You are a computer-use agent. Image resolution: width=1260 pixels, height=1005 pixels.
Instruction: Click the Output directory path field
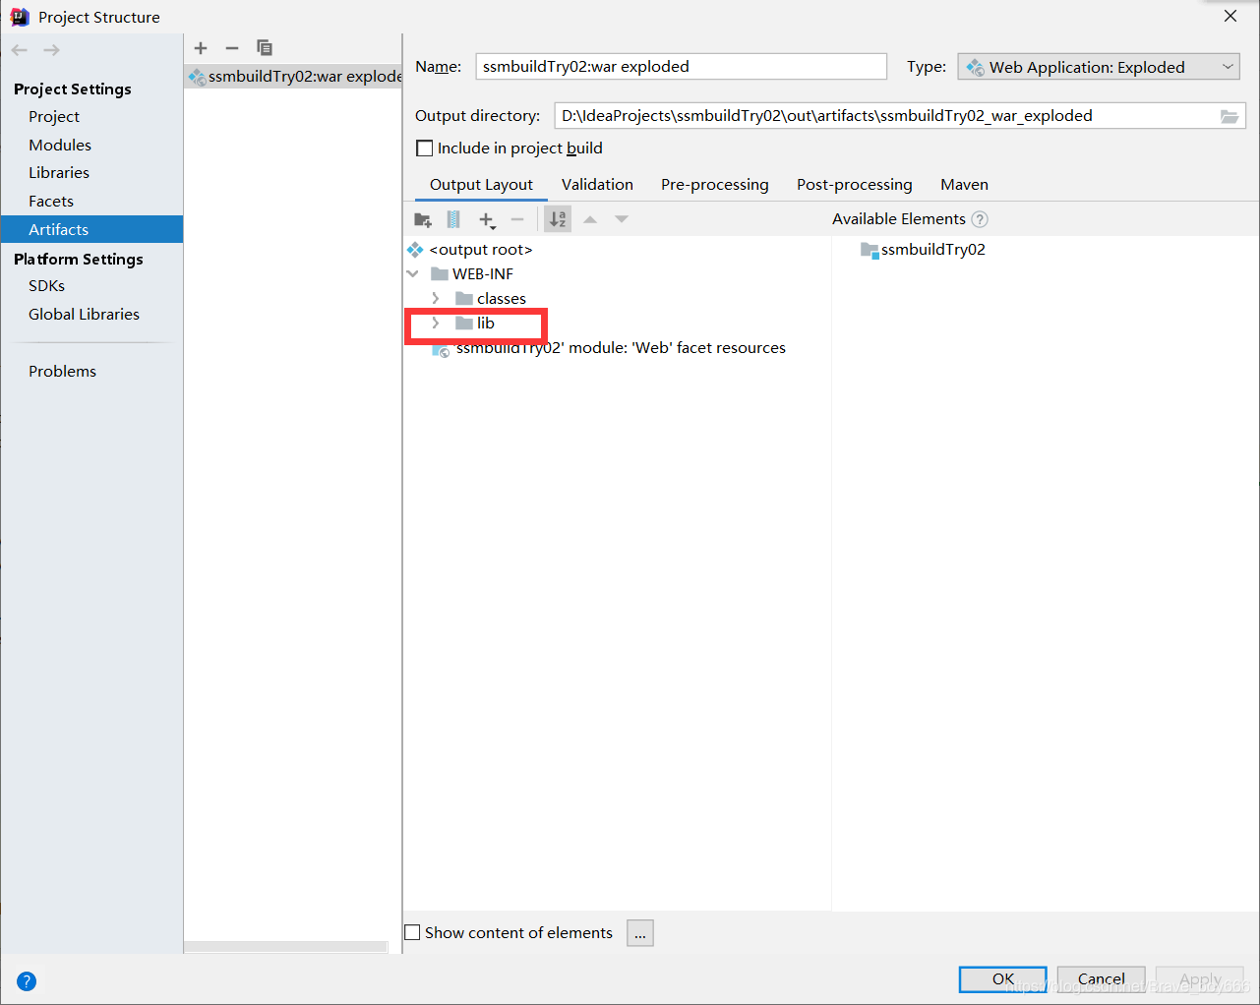point(886,116)
